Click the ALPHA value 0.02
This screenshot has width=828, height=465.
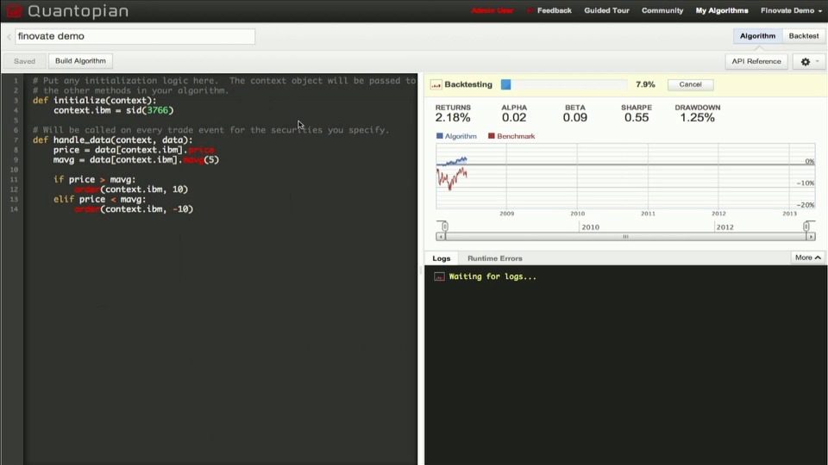click(x=514, y=118)
